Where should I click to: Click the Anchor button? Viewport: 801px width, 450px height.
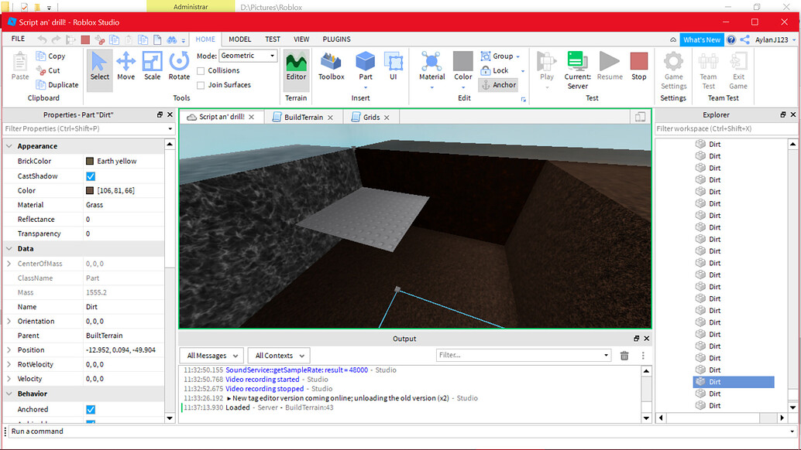pos(498,84)
